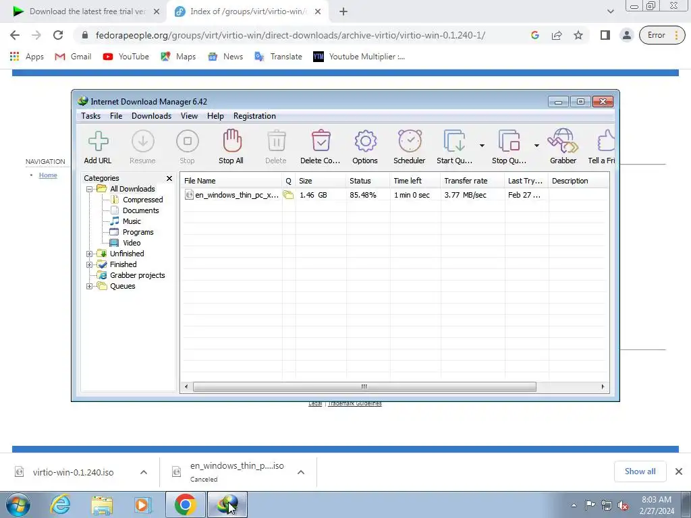Open YouTube bookmark
Screen dimensions: 691x518
[126, 57]
